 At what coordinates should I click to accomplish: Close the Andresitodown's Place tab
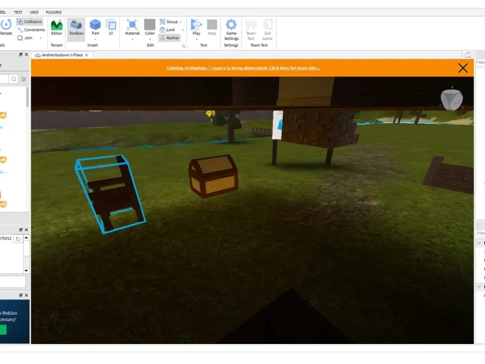pyautogui.click(x=87, y=55)
